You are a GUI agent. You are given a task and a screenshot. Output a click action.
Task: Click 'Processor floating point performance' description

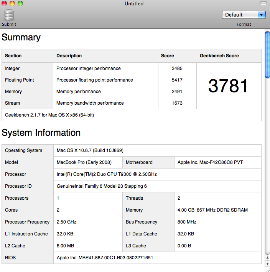pyautogui.click(x=95, y=80)
